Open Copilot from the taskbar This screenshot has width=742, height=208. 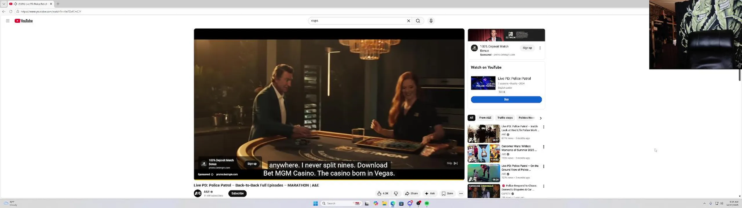pos(376,204)
